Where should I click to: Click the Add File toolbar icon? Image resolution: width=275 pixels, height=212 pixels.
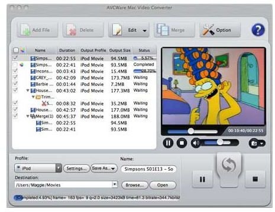pyautogui.click(x=25, y=30)
